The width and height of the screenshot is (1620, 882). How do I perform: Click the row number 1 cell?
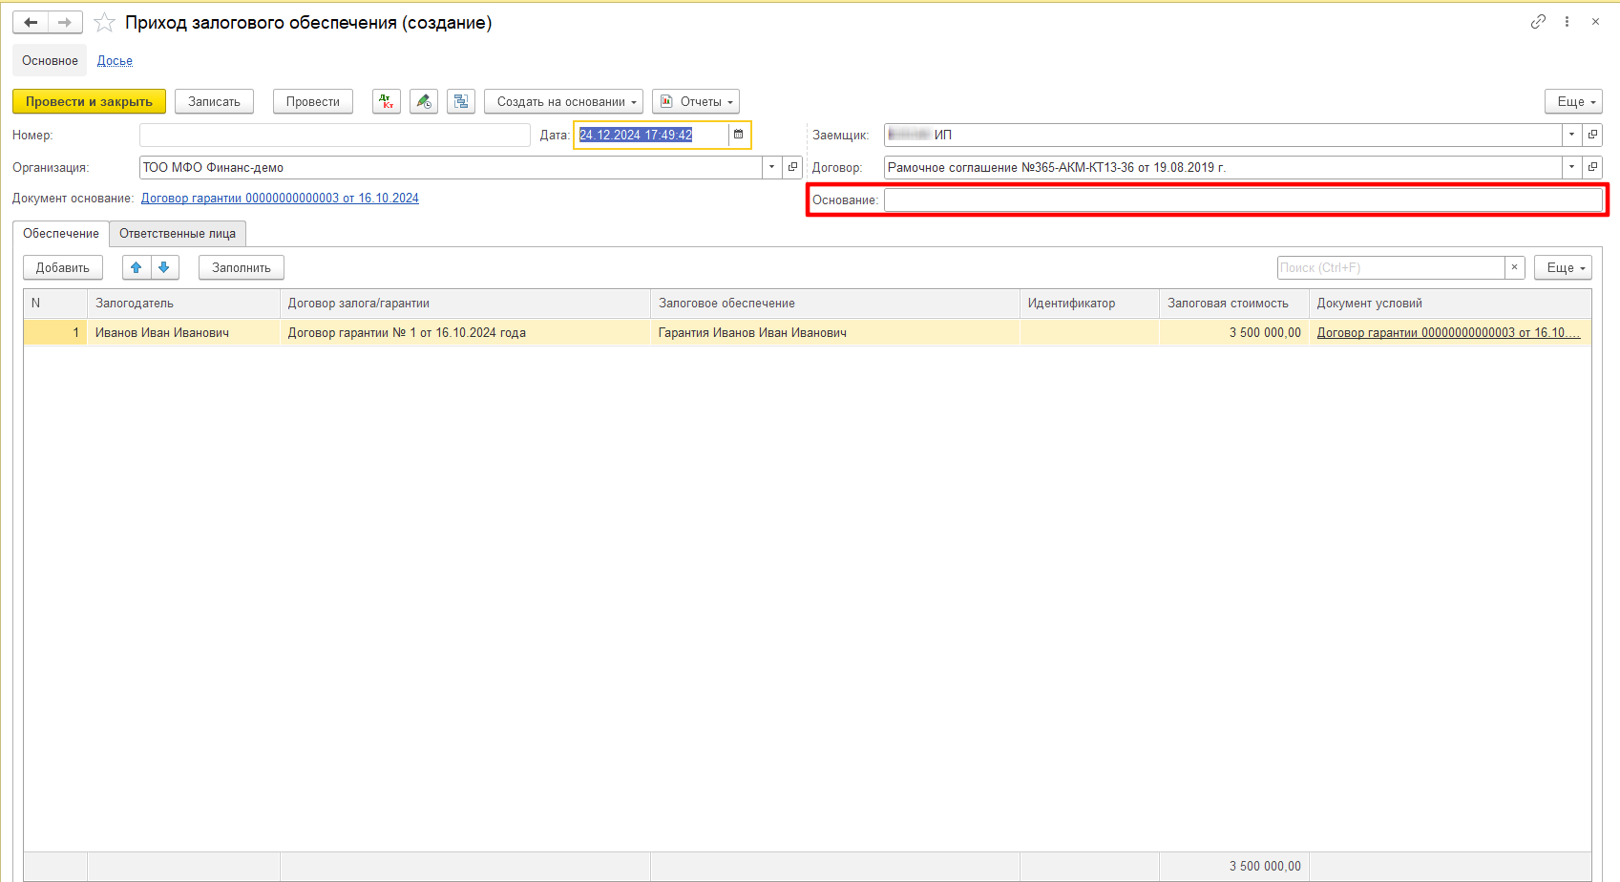coord(55,332)
